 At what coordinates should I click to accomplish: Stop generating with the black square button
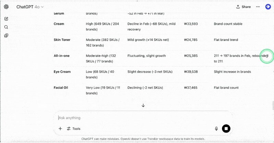pos(226,129)
